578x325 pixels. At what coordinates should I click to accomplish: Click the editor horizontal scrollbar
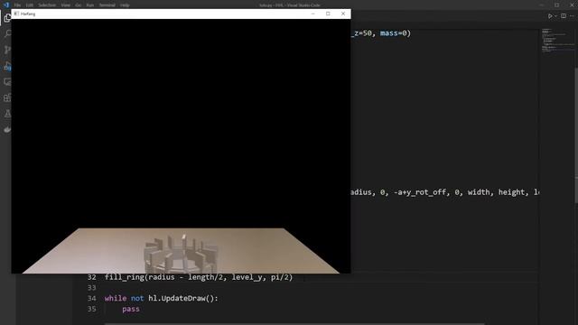(294, 323)
